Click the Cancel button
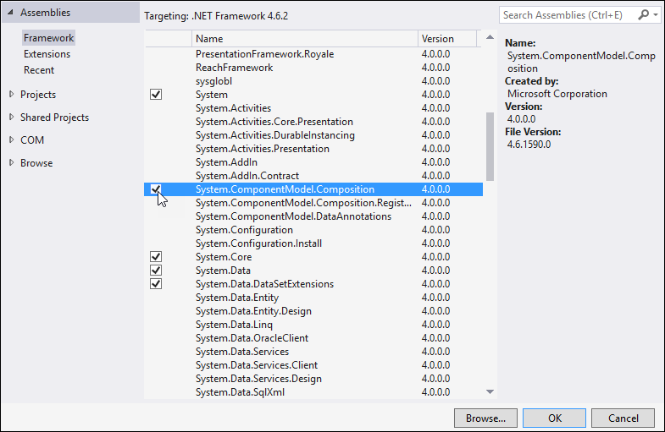This screenshot has width=665, height=432. pos(623,418)
